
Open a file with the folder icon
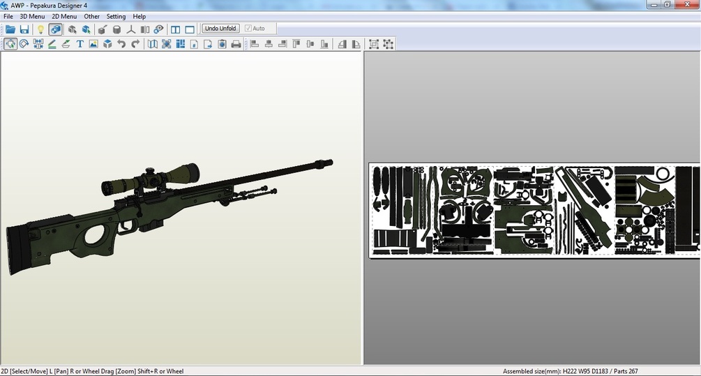tap(10, 29)
